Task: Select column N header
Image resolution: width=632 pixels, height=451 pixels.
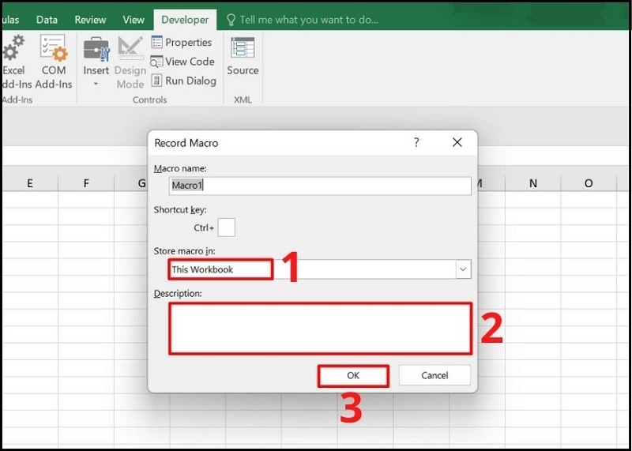Action: click(533, 183)
